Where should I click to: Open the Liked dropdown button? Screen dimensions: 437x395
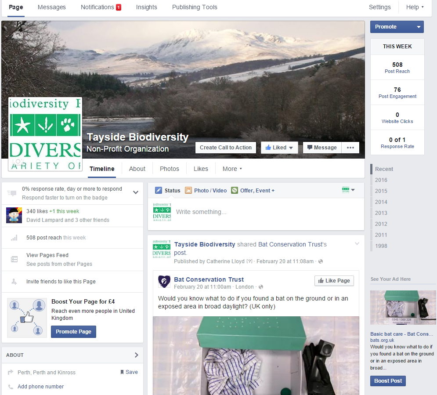tap(279, 148)
